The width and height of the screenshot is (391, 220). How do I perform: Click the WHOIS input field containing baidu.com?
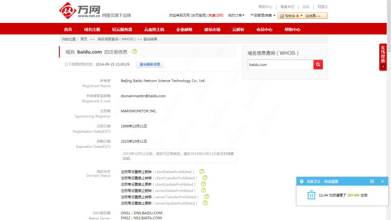(x=281, y=64)
